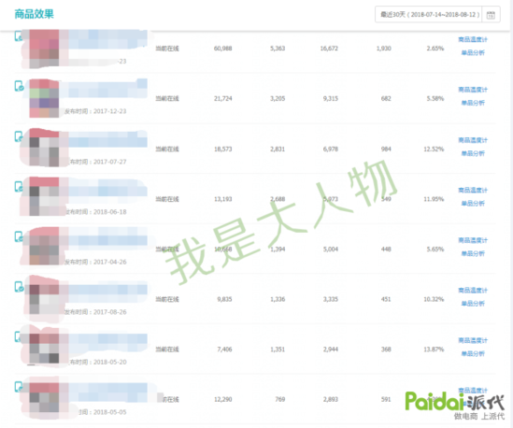Select the 9,835 value
Screen dimensions: 513x428
coord(224,299)
